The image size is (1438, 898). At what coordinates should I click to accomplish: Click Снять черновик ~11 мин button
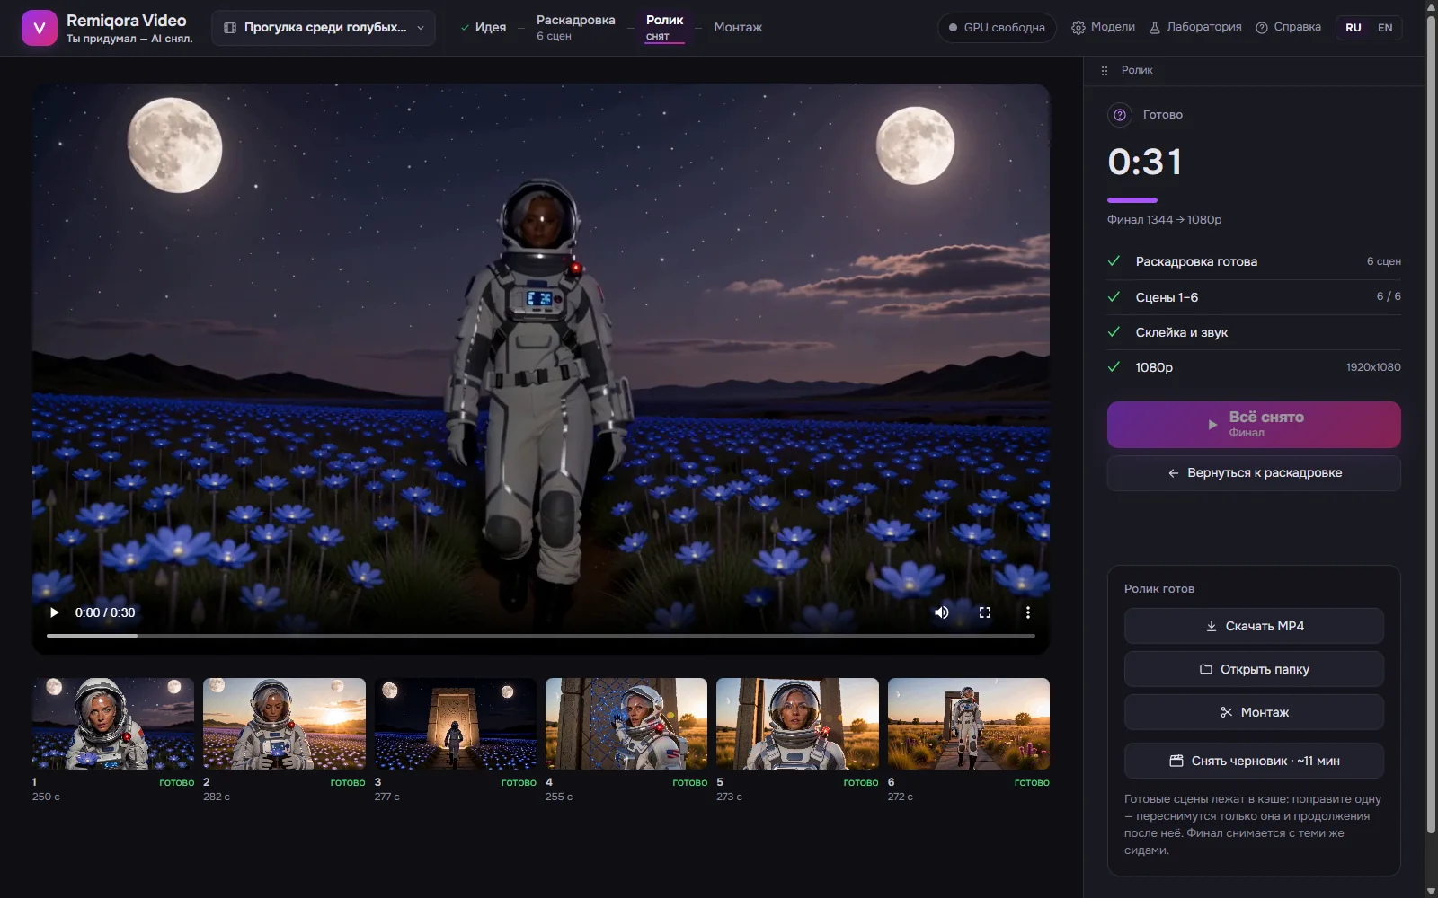point(1254,761)
